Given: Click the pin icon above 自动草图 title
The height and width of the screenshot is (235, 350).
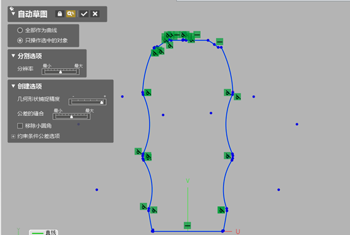Looking at the screenshot, I should pyautogui.click(x=11, y=9).
